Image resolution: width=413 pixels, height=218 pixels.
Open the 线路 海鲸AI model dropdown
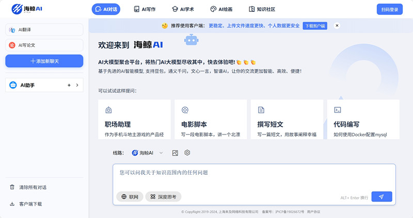[148, 153]
